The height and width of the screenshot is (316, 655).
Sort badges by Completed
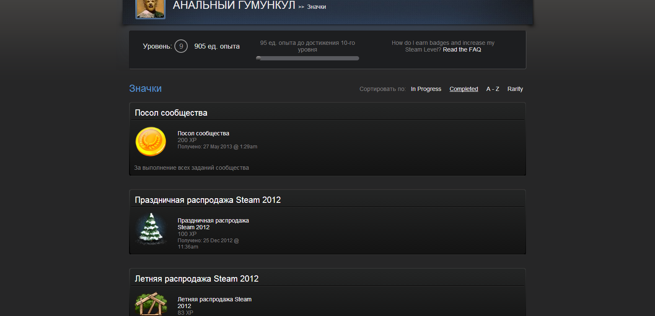(x=464, y=89)
